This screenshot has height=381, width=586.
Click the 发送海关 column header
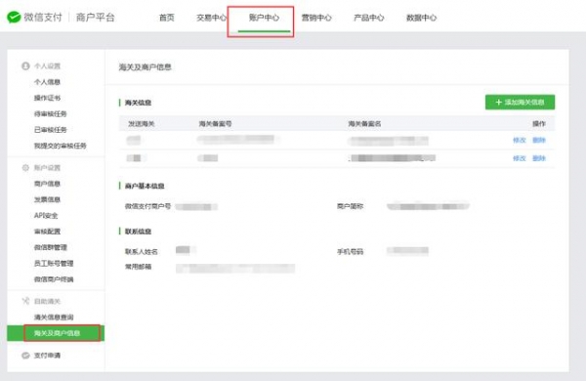(x=142, y=124)
